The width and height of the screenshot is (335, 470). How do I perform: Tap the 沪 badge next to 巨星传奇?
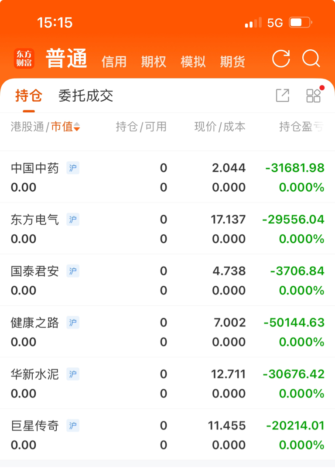(73, 425)
